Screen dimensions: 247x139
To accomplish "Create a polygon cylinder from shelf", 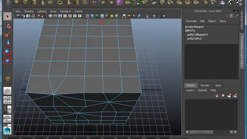I will point(34,2).
